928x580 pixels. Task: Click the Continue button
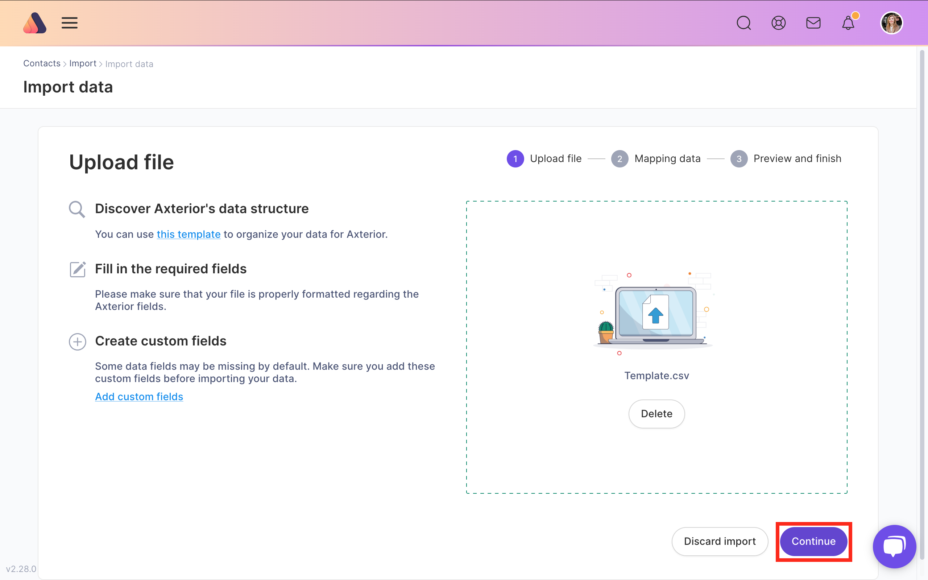(x=814, y=541)
